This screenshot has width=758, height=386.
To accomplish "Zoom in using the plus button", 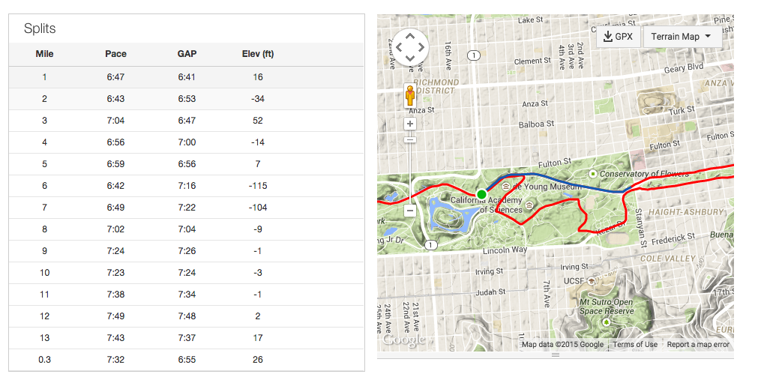I will tap(410, 124).
